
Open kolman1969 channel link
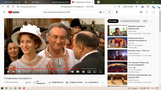point(132,31)
